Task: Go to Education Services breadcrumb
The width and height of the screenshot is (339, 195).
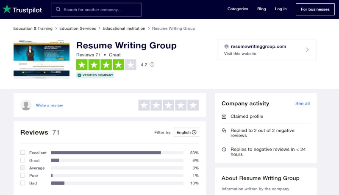Action: click(x=78, y=28)
